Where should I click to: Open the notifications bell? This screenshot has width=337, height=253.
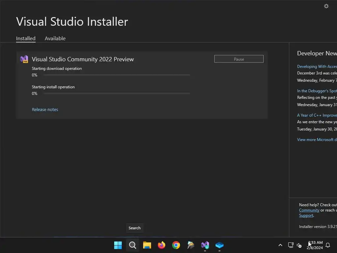[x=328, y=245]
